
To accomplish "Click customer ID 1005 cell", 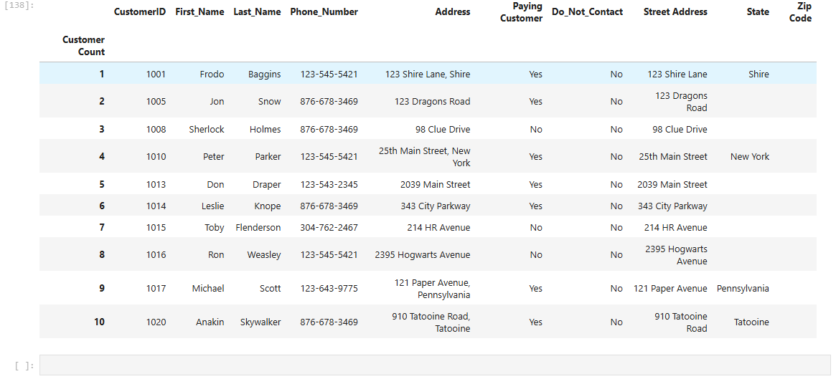I will [156, 102].
